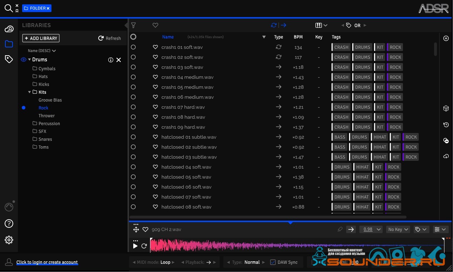Click the move crosshair icon in player
The width and height of the screenshot is (453, 272).
click(136, 230)
